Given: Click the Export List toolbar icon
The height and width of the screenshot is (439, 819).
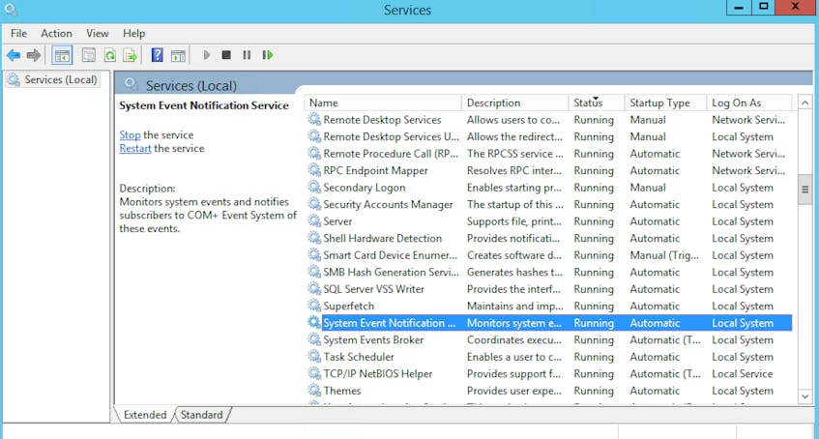Looking at the screenshot, I should coord(131,55).
